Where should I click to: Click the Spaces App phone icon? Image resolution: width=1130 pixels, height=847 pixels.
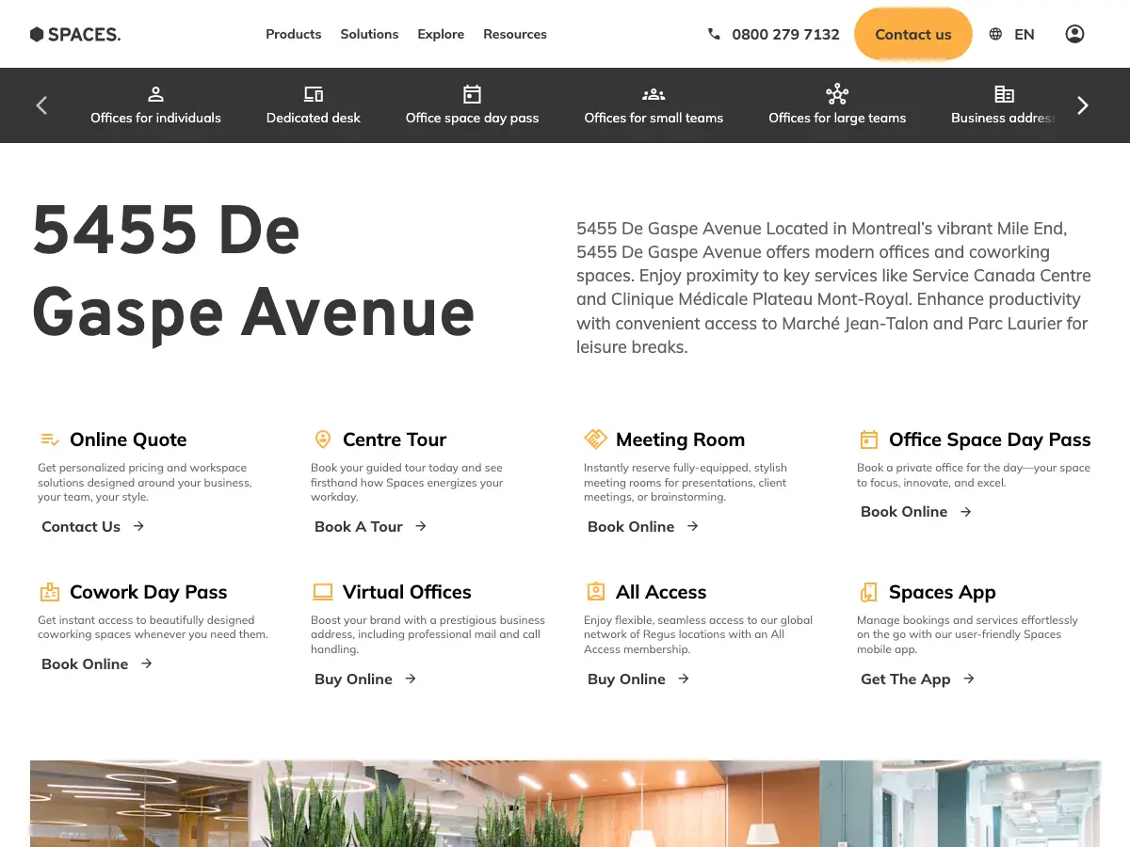pos(869,592)
